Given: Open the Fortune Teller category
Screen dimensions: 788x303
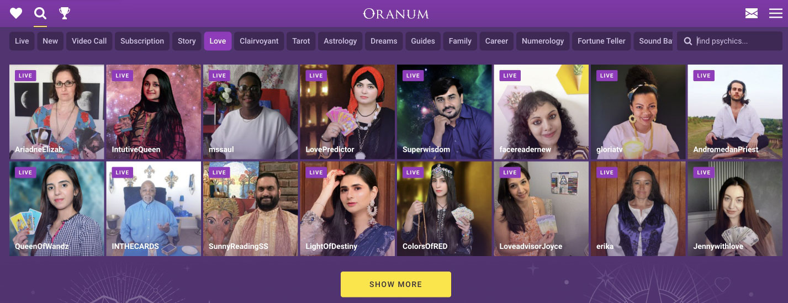Looking at the screenshot, I should point(601,41).
